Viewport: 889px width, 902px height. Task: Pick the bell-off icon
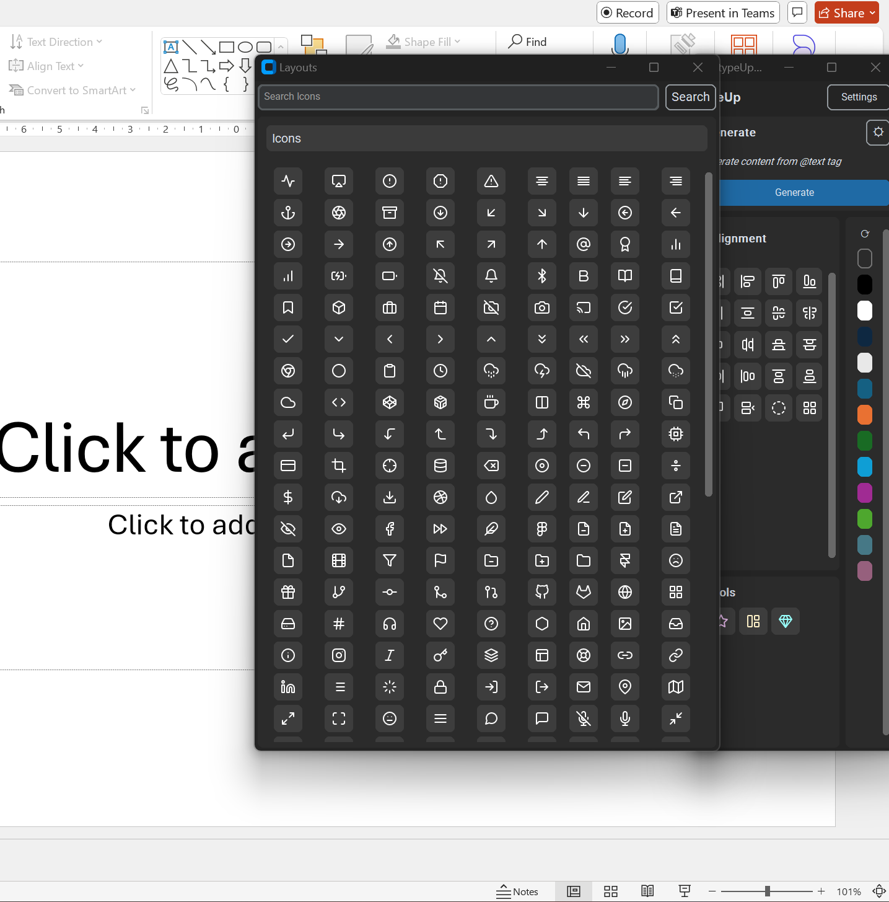pyautogui.click(x=440, y=276)
